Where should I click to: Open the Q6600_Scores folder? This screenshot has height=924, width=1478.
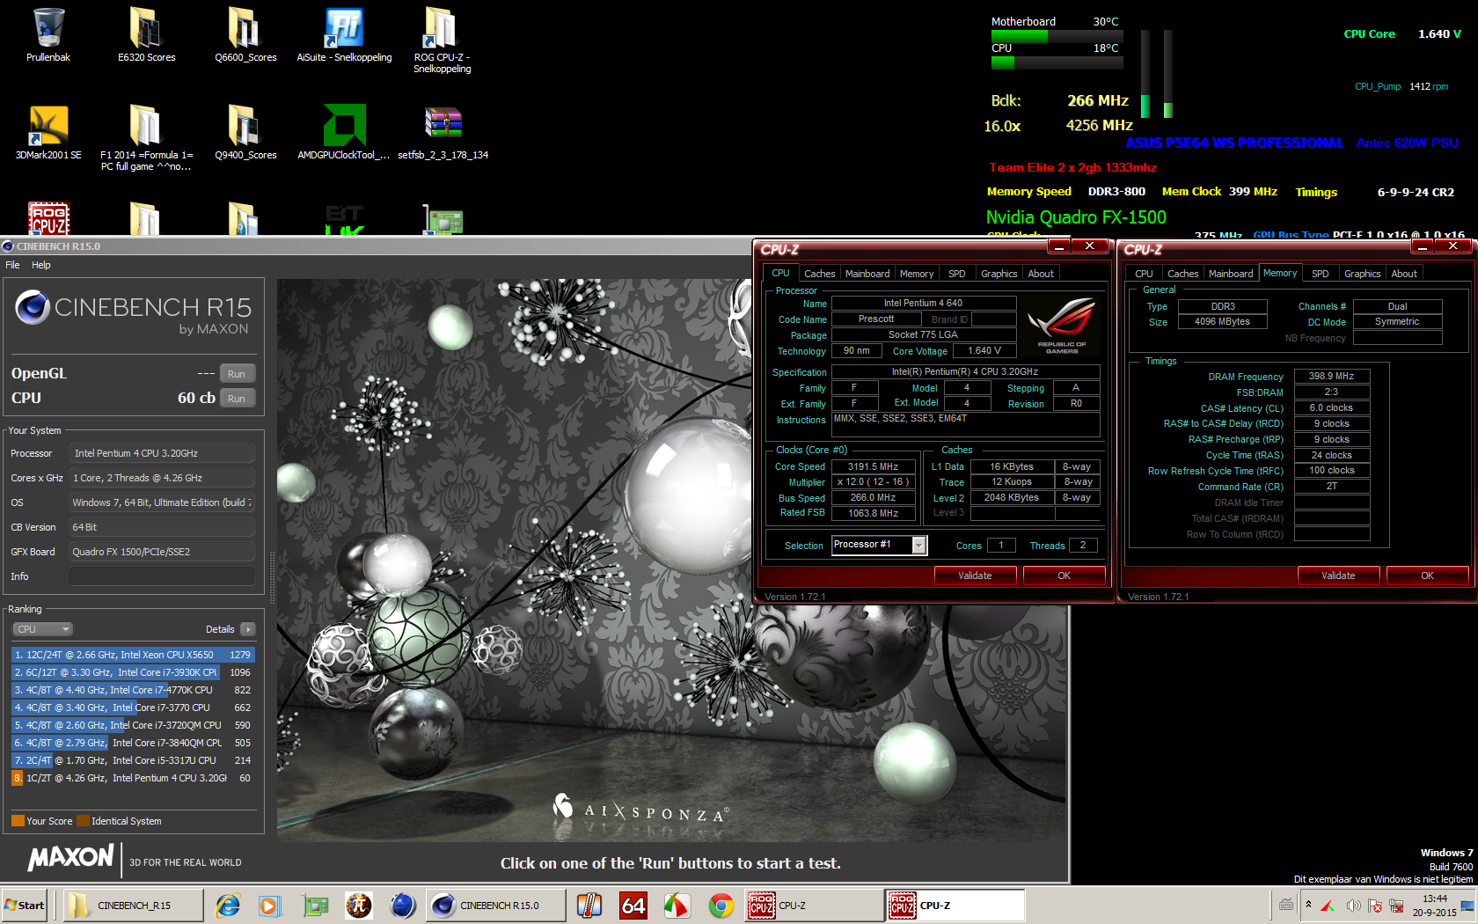click(245, 35)
